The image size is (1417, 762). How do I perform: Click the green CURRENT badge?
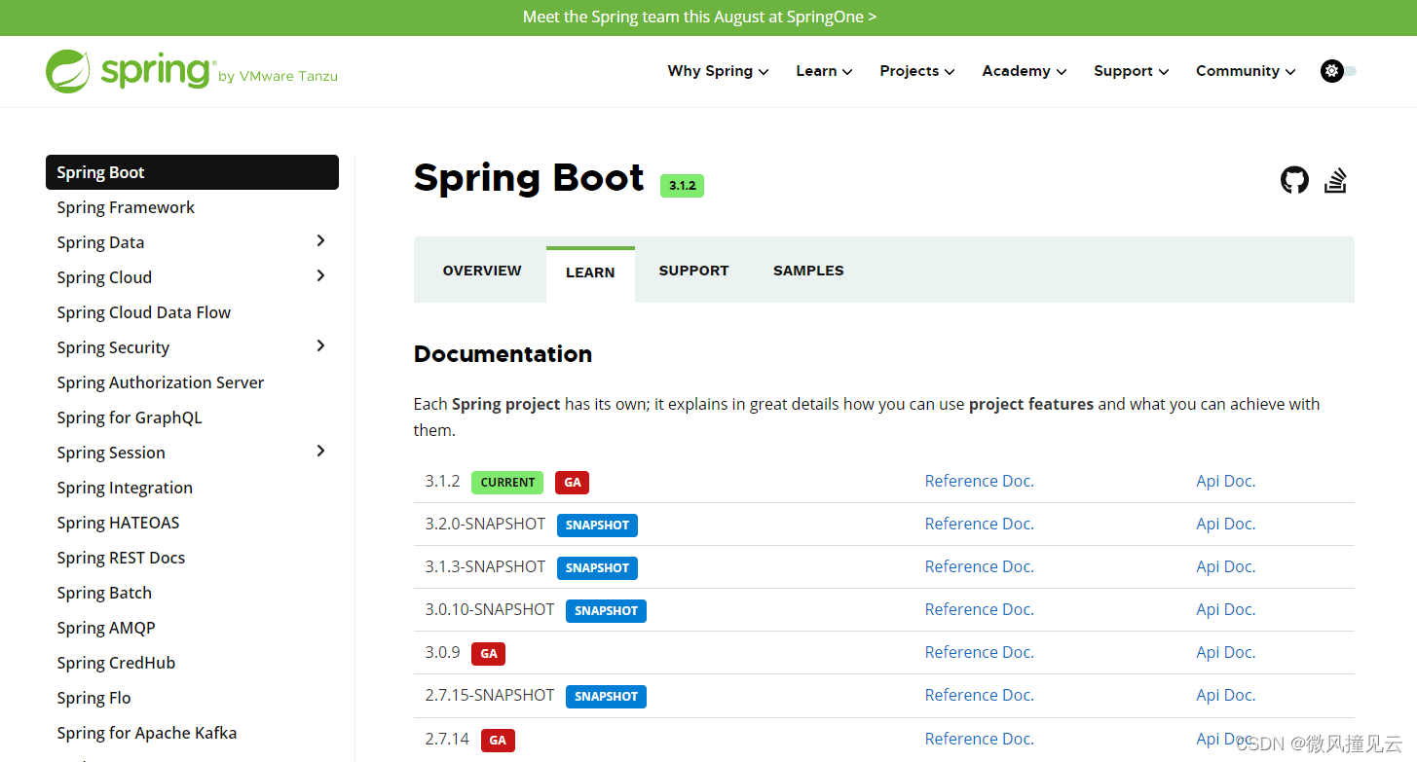tap(507, 482)
